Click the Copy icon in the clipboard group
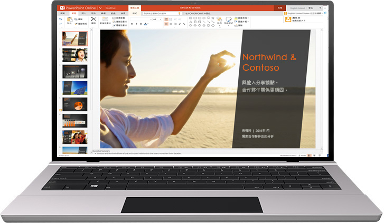 pos(76,20)
